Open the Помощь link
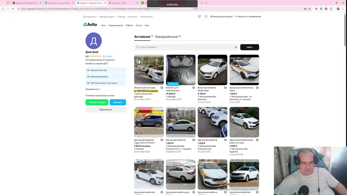Image resolution: width=347 pixels, height=195 pixels. (x=121, y=17)
